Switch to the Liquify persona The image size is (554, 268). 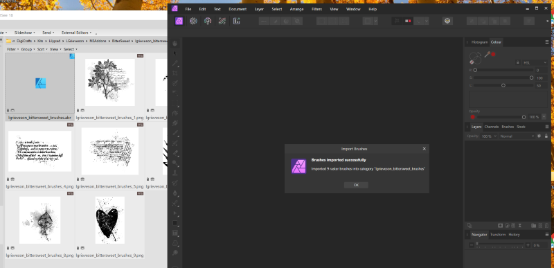click(x=193, y=21)
